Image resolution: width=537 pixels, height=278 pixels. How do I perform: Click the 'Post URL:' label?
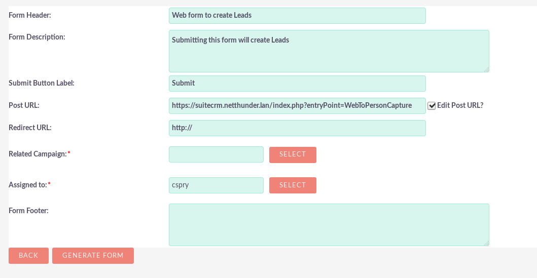[x=24, y=105]
